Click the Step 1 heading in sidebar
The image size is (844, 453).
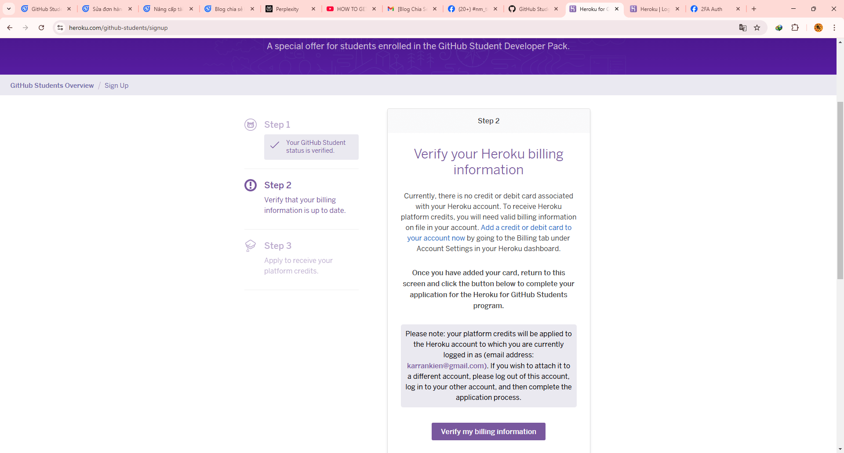click(x=277, y=125)
